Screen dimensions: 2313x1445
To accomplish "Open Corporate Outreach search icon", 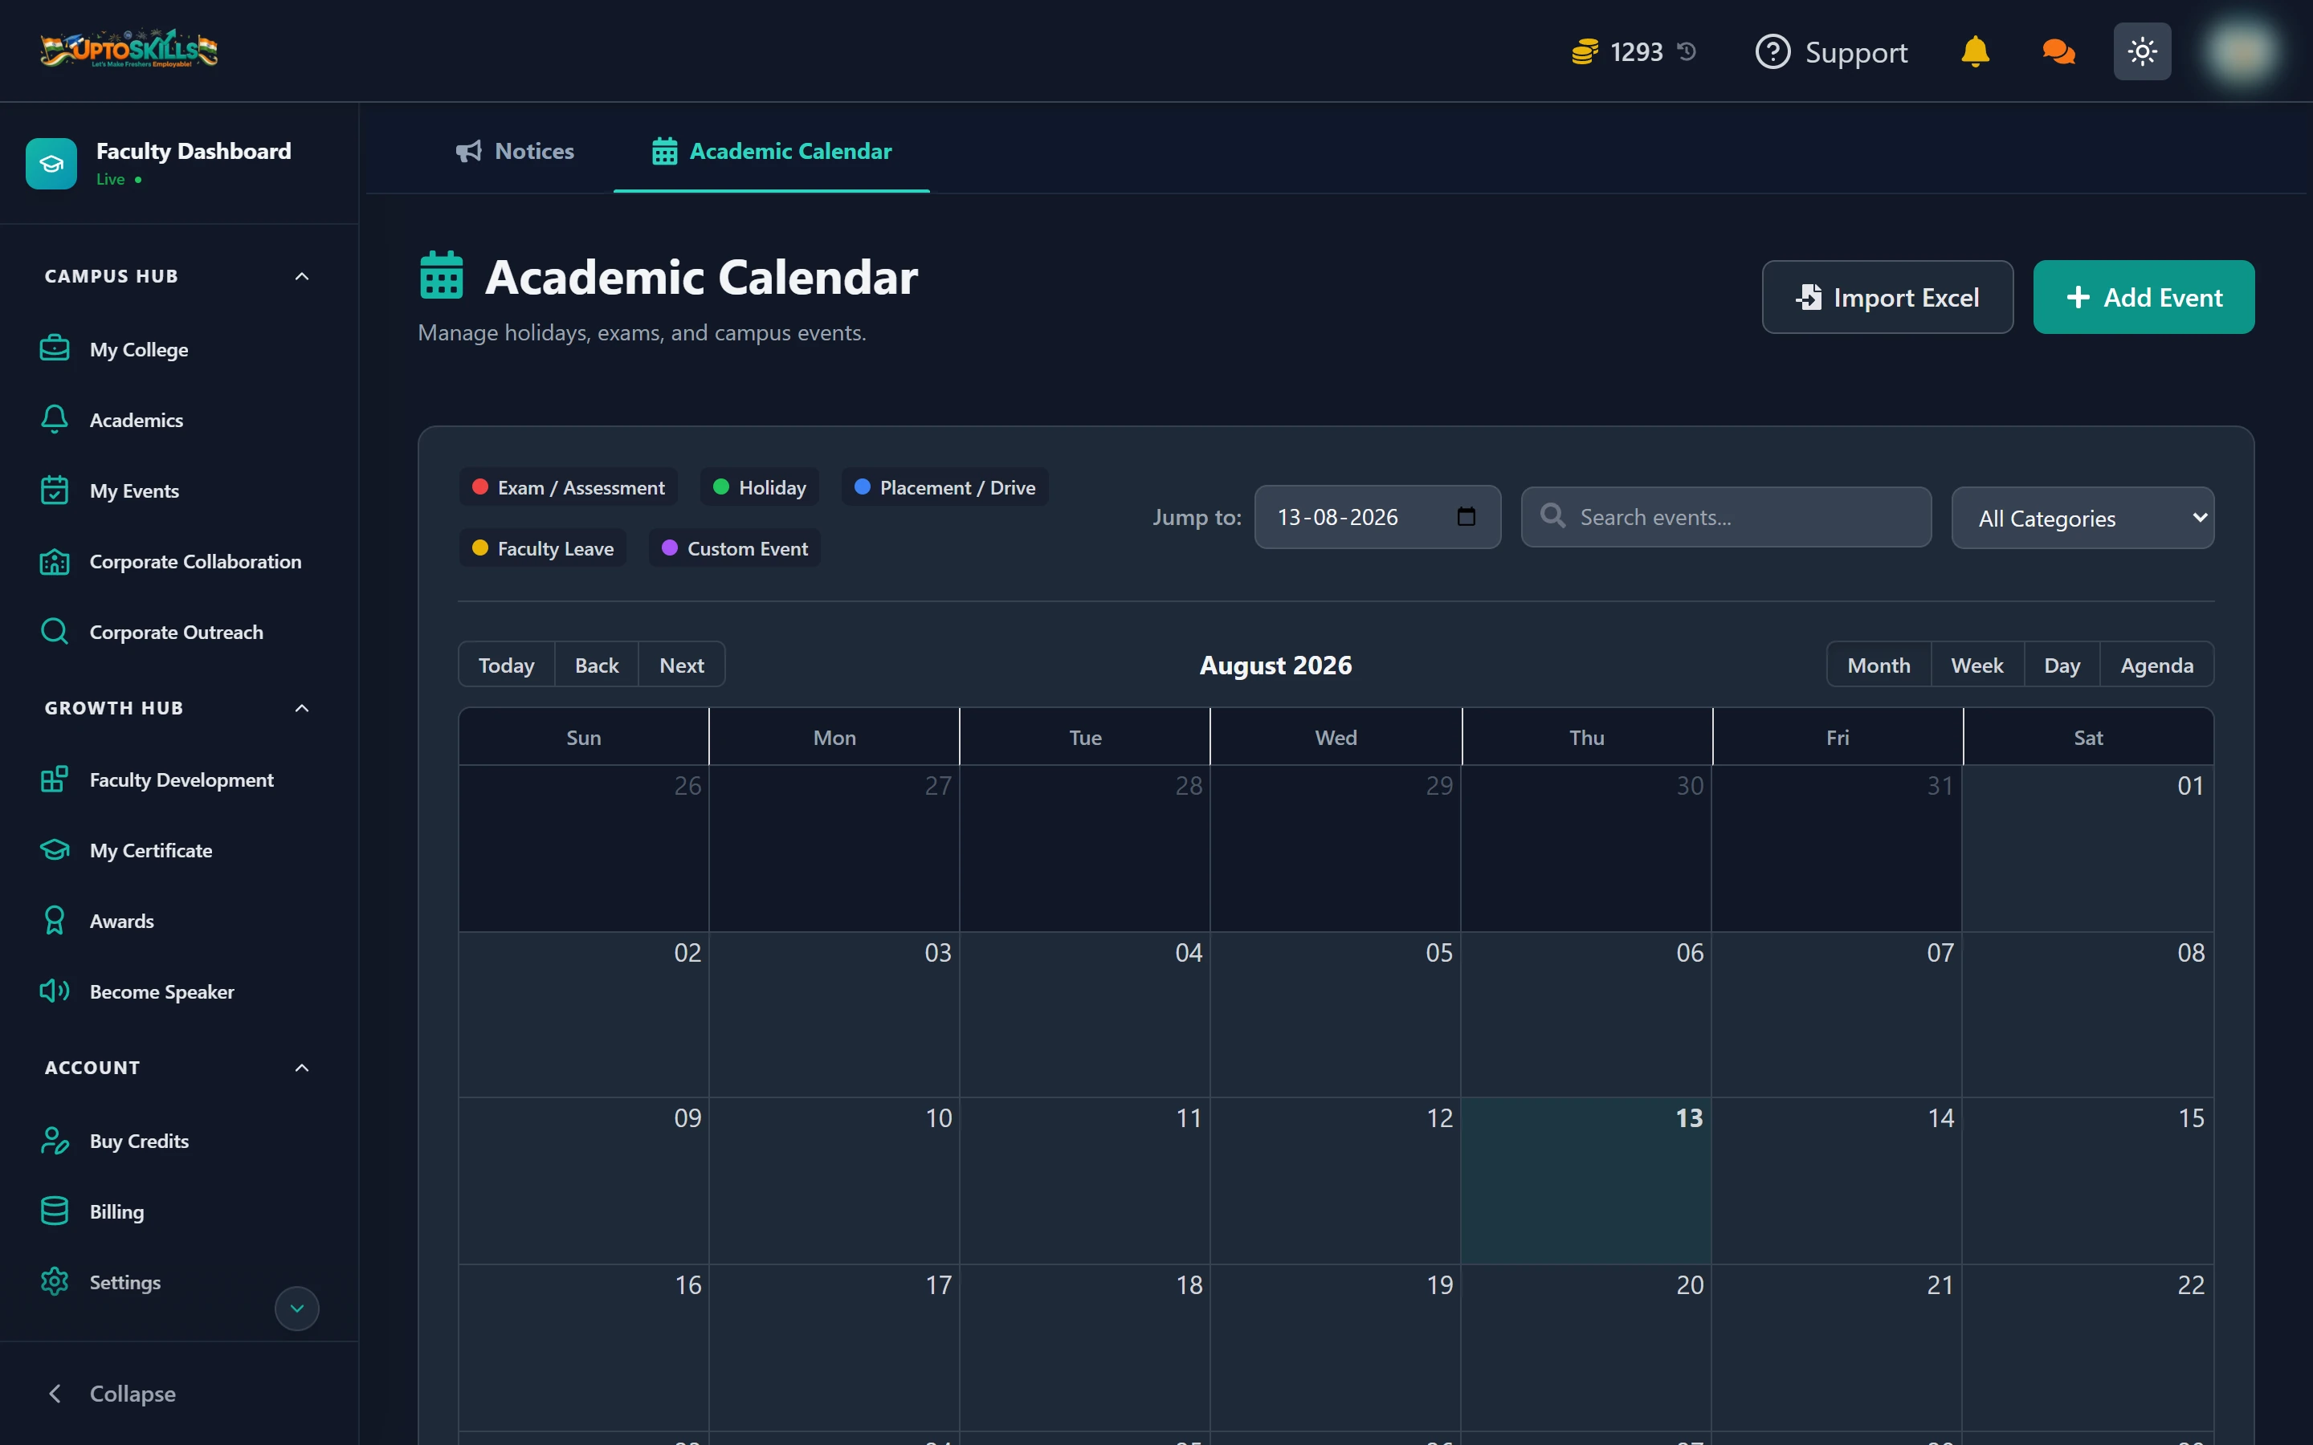I will 55,632.
